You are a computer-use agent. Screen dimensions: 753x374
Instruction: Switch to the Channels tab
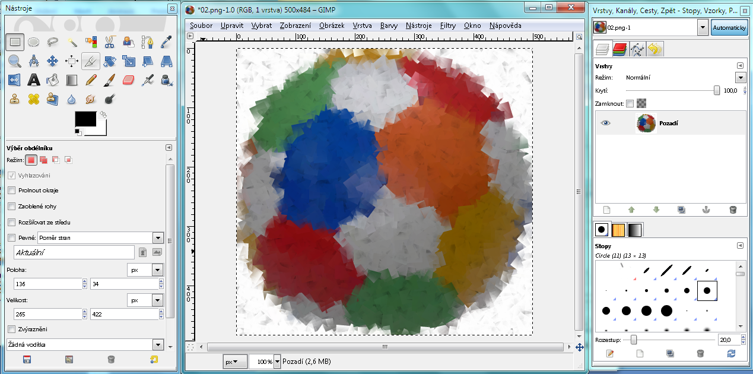click(620, 49)
